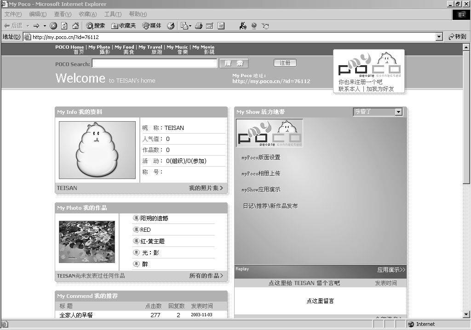The width and height of the screenshot is (471, 330).
Task: Click the History toolbar icon
Action: (x=171, y=26)
